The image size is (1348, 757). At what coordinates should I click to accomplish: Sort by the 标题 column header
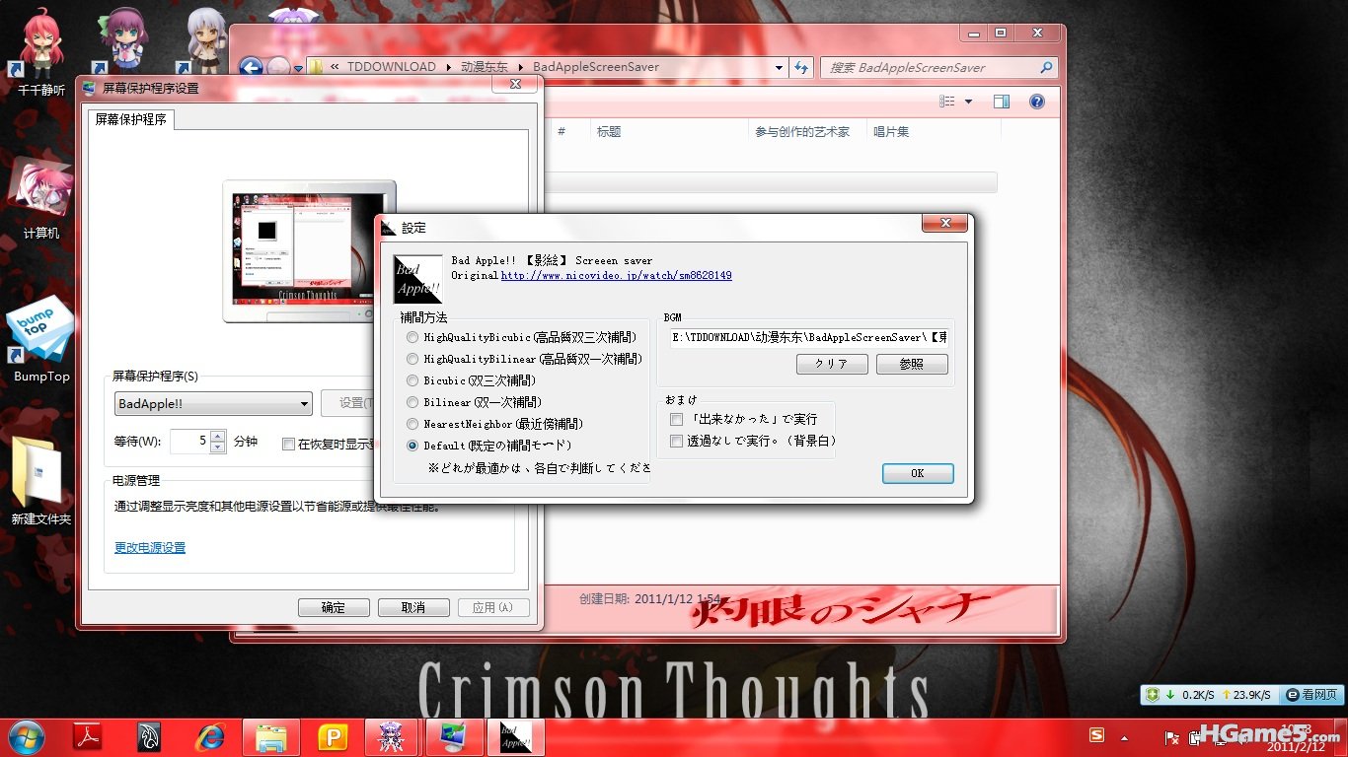point(609,131)
